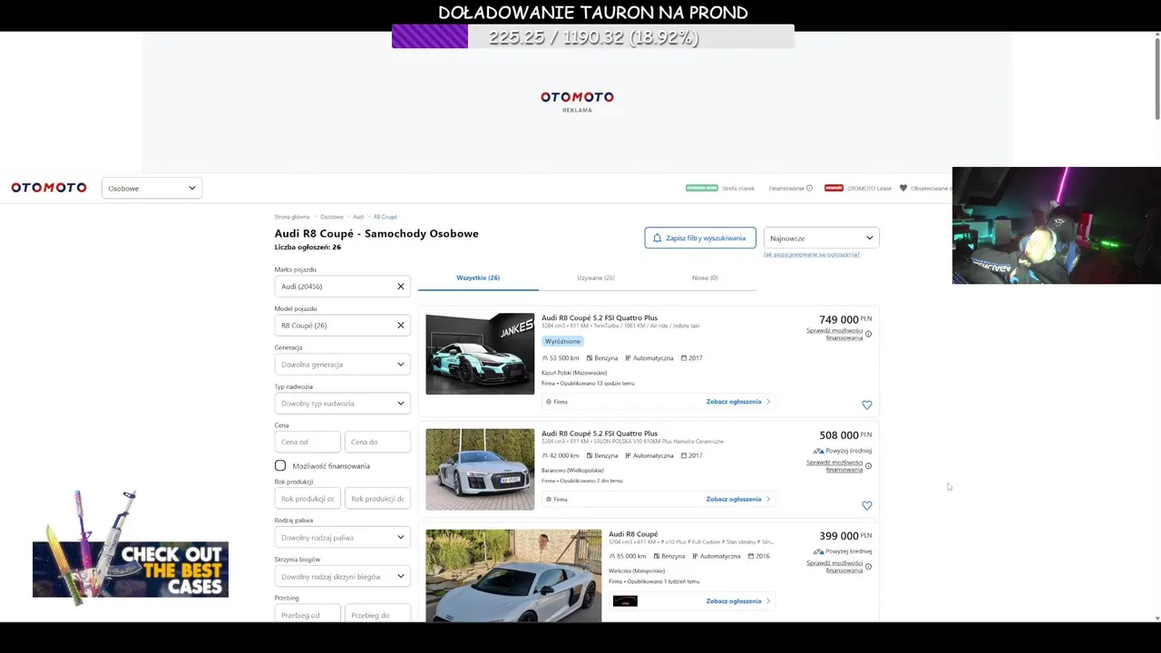The width and height of the screenshot is (1161, 653).
Task: Expand the Skrzynia biegów dropdown
Action: pos(343,577)
